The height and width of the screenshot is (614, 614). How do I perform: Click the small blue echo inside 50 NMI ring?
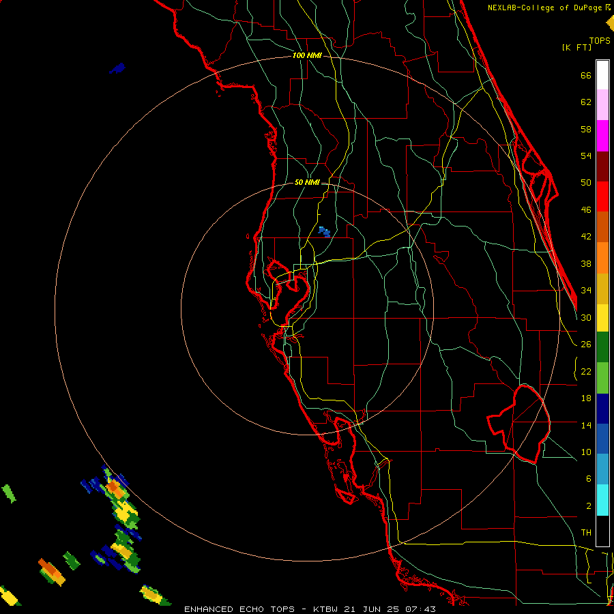point(324,232)
